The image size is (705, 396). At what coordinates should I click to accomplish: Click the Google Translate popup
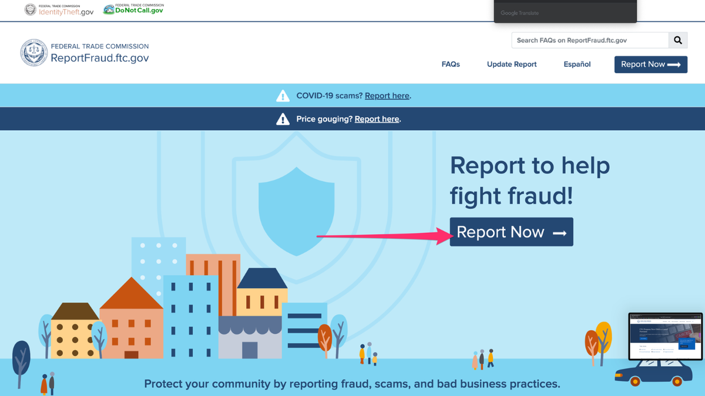(565, 12)
